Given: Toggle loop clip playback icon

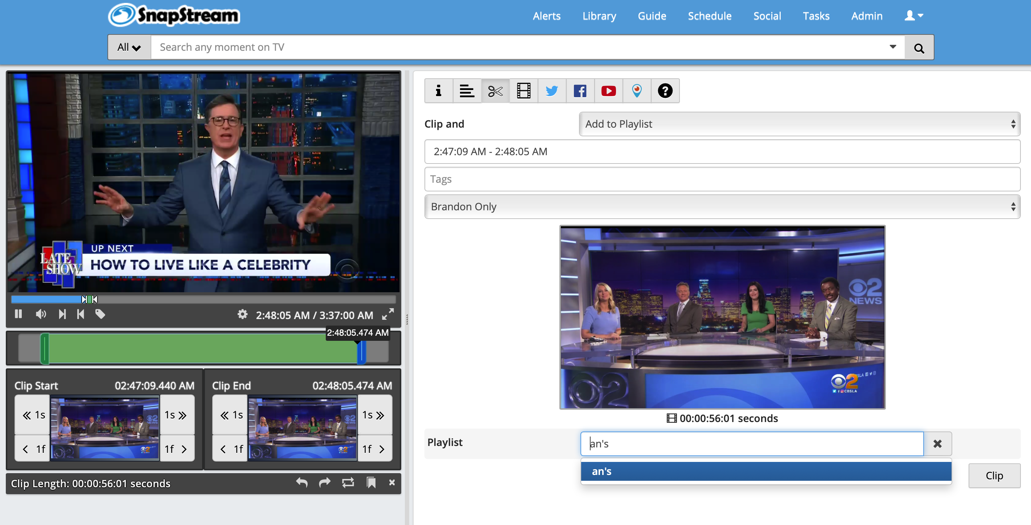Looking at the screenshot, I should pyautogui.click(x=348, y=483).
